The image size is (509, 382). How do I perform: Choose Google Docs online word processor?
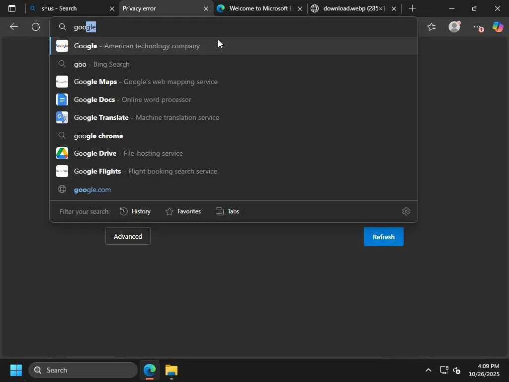click(234, 99)
